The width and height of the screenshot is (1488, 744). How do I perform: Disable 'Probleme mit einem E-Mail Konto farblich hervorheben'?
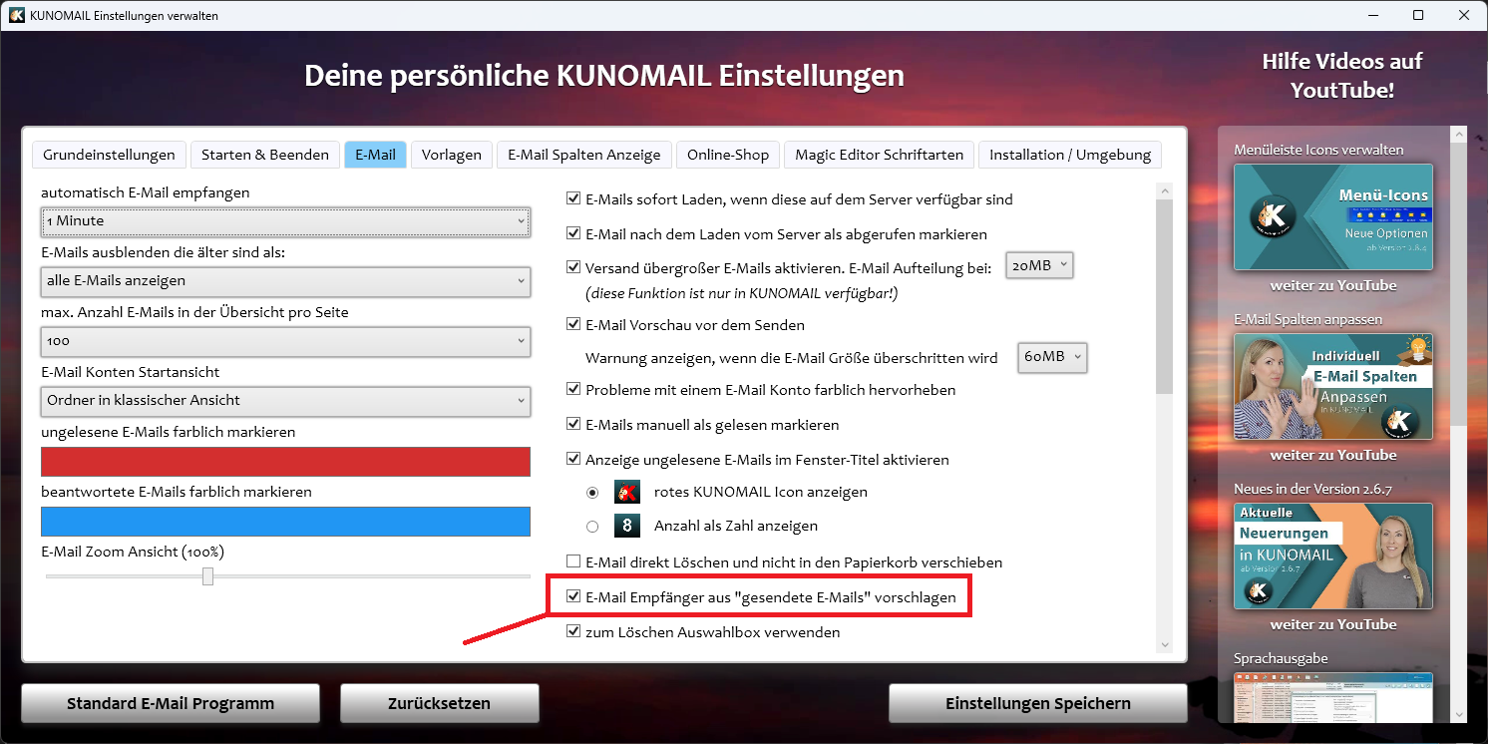573,389
